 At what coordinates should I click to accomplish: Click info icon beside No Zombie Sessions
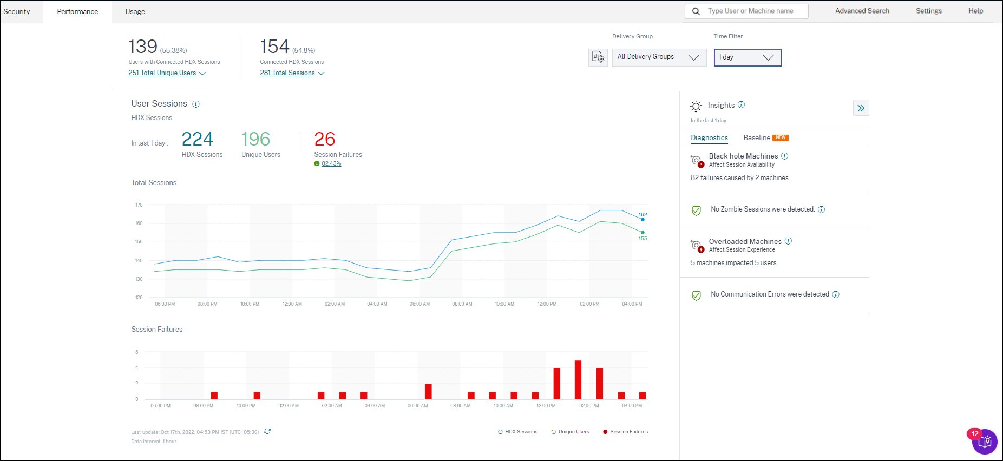821,209
